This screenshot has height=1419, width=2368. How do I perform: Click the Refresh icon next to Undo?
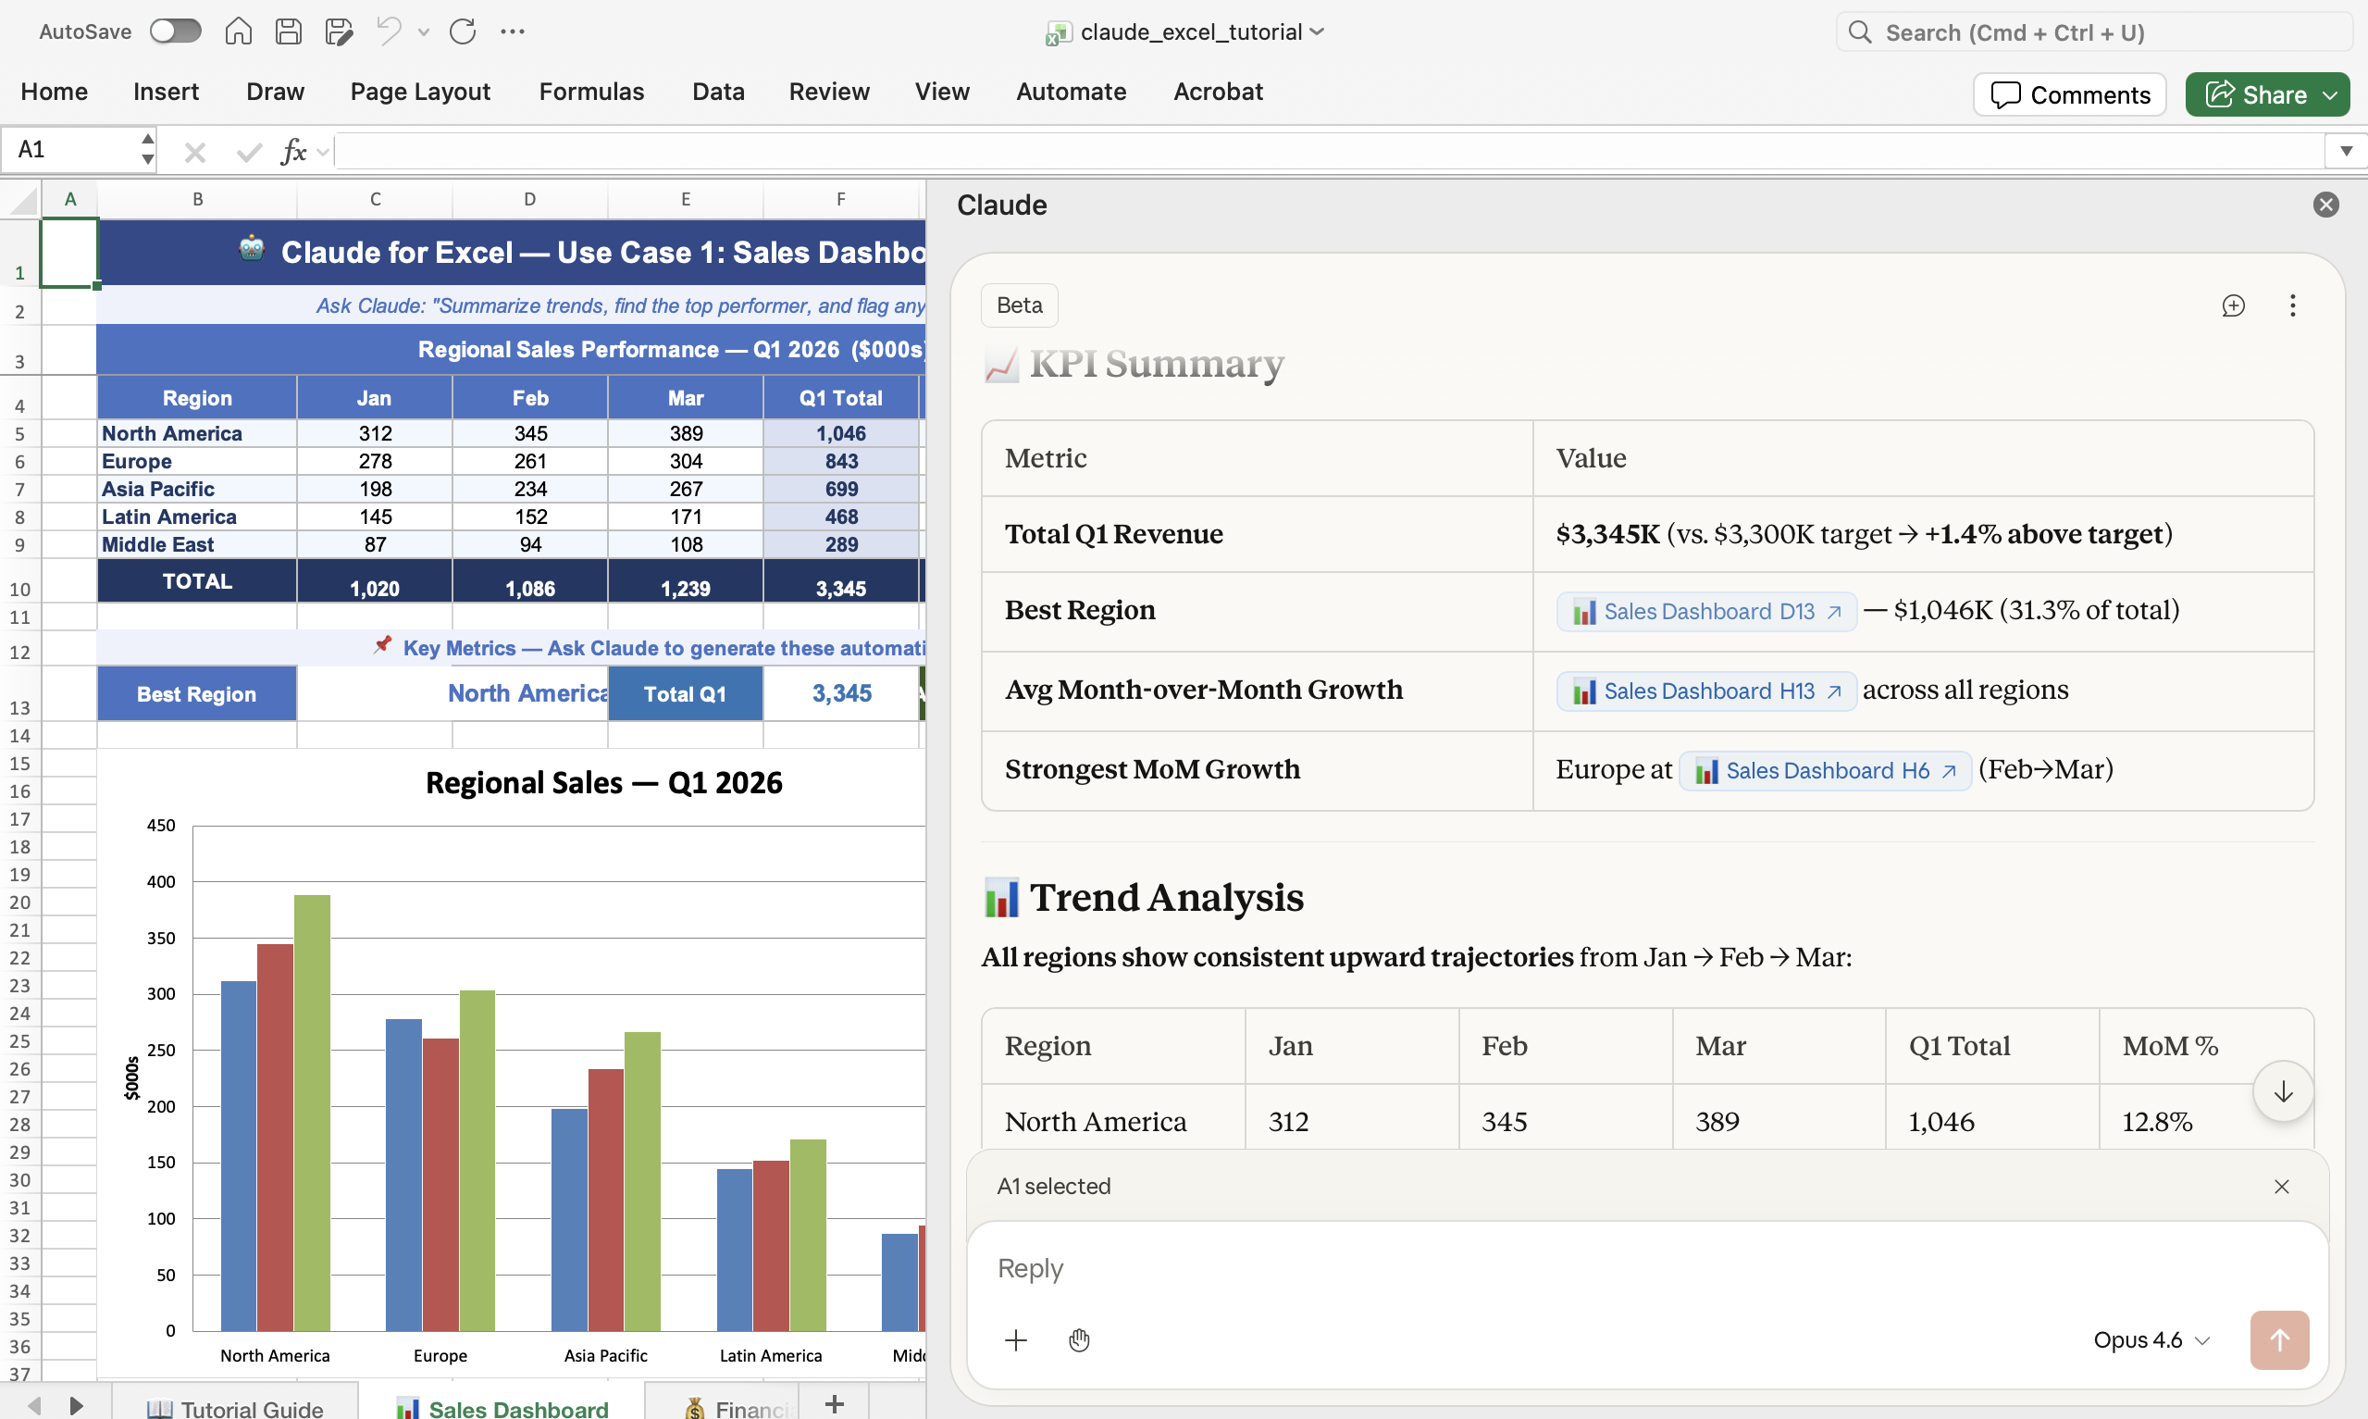pos(463,31)
